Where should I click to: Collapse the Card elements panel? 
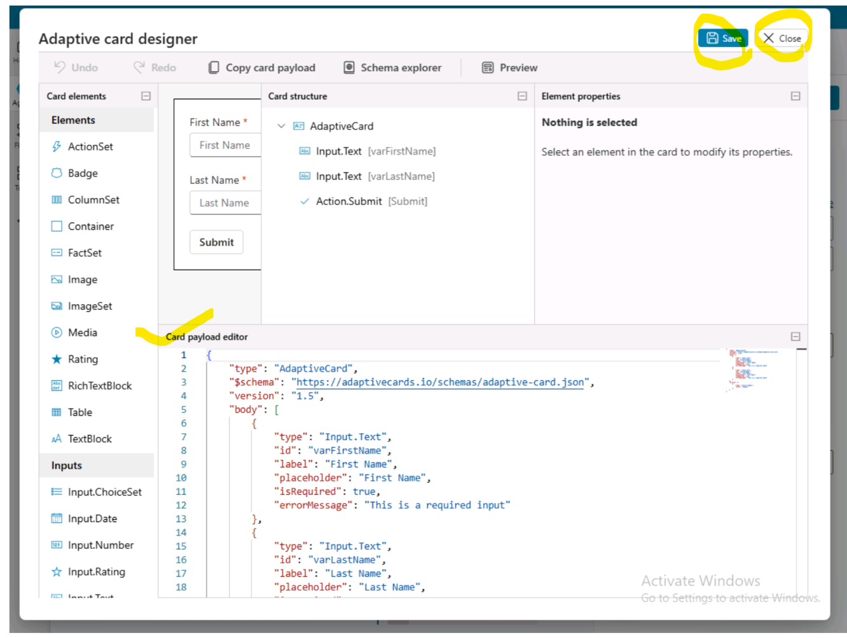click(146, 96)
